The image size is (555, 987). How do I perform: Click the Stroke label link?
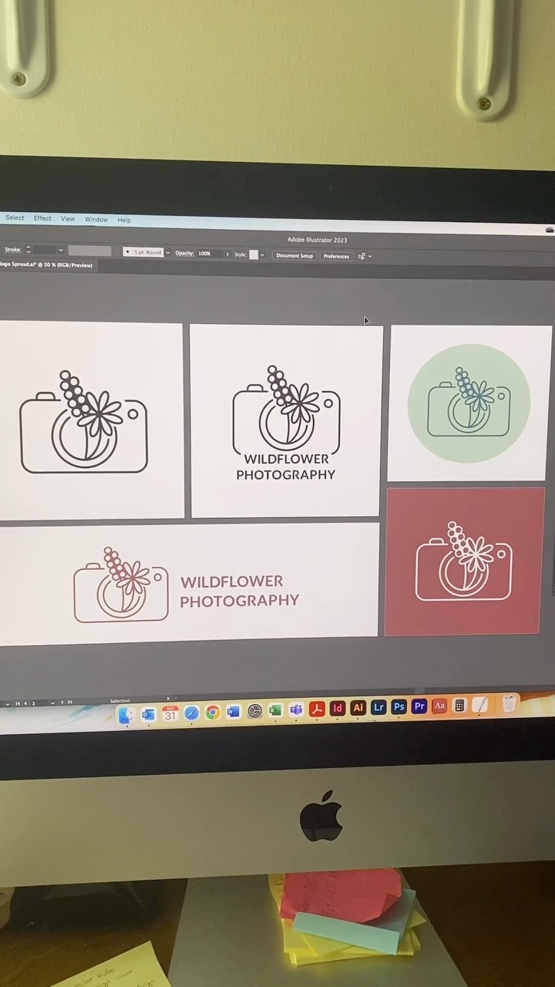click(x=13, y=250)
